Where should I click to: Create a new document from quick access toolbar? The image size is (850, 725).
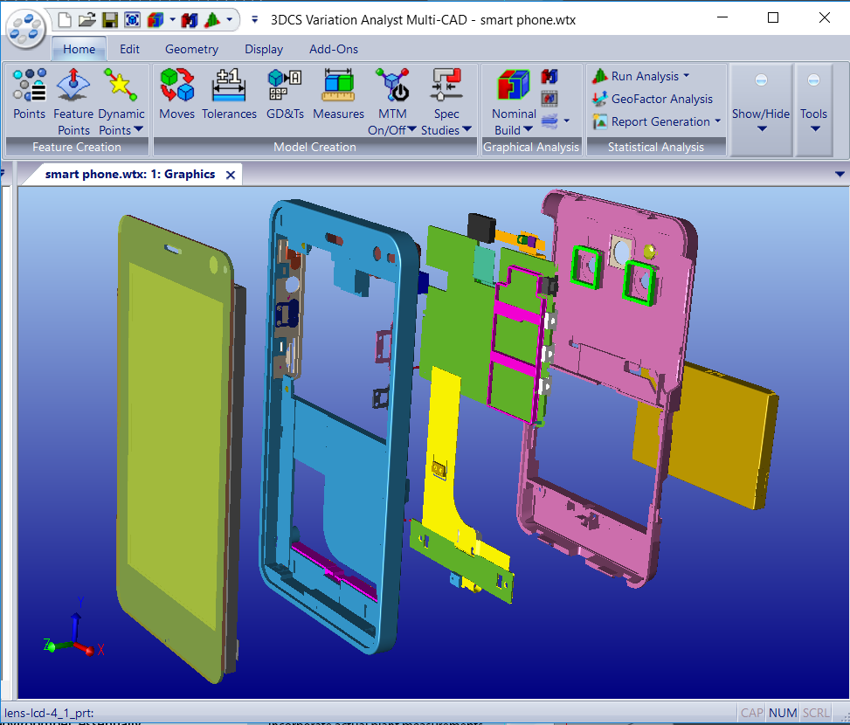point(65,19)
